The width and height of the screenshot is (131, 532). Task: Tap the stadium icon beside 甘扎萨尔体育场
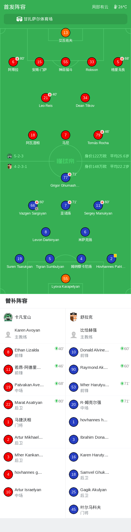point(19,19)
